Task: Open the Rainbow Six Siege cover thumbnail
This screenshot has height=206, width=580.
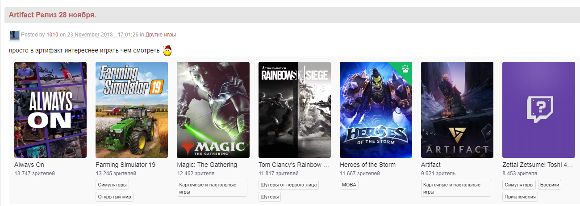Action: pos(295,110)
